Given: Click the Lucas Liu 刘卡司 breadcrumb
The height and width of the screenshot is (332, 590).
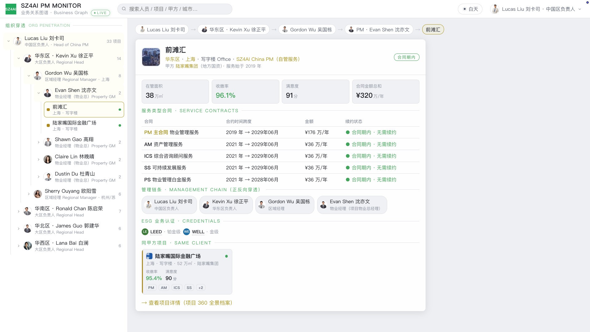Looking at the screenshot, I should [x=162, y=30].
